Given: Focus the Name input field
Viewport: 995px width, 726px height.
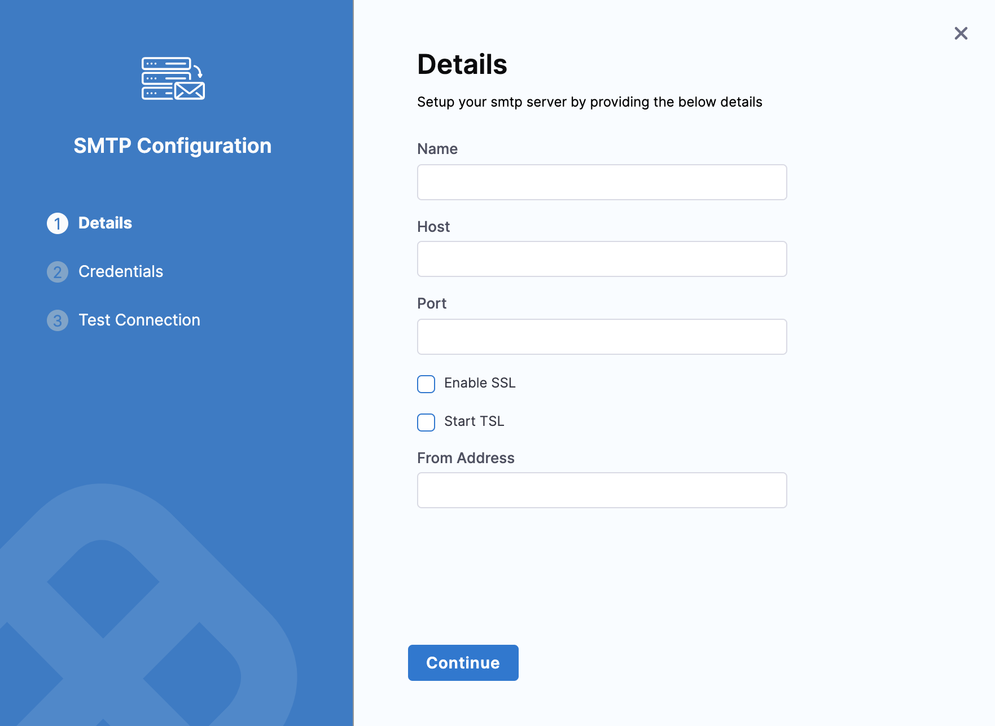Looking at the screenshot, I should pyautogui.click(x=602, y=182).
